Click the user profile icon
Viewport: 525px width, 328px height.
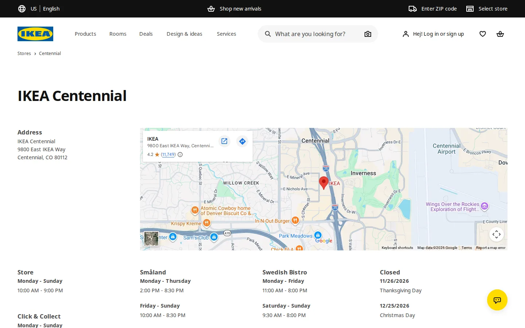point(406,34)
